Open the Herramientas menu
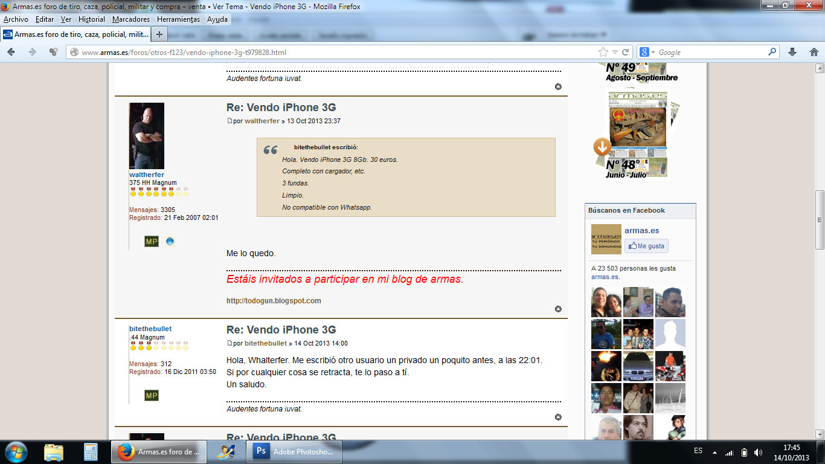825x464 pixels. tap(178, 19)
